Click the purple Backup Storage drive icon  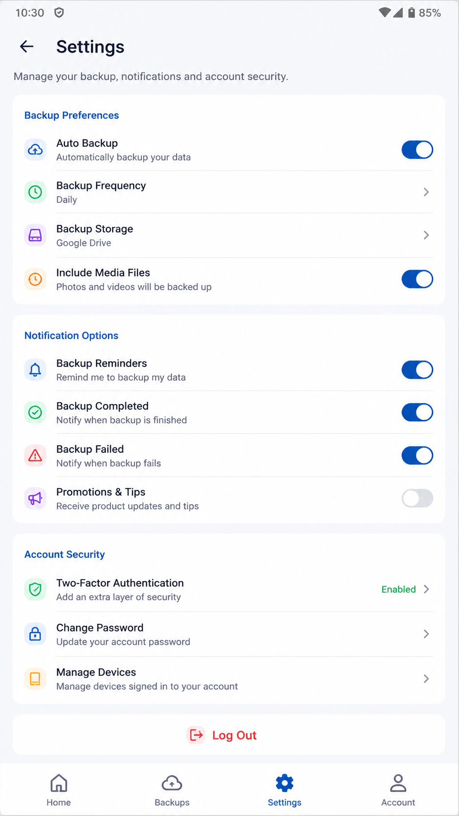(35, 236)
